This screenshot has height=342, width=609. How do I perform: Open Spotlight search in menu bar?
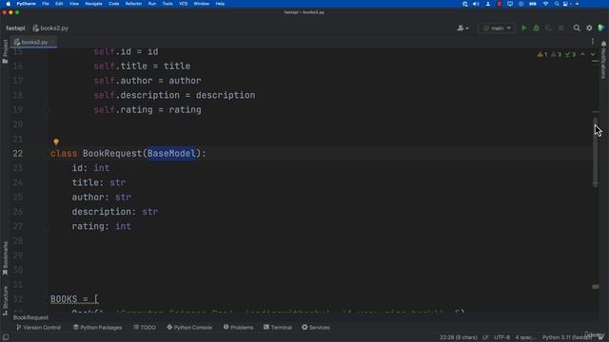click(557, 4)
